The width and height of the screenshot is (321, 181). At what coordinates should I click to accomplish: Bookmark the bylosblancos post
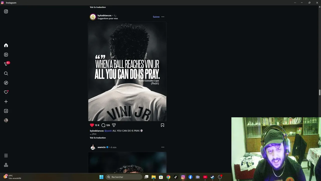[163, 125]
